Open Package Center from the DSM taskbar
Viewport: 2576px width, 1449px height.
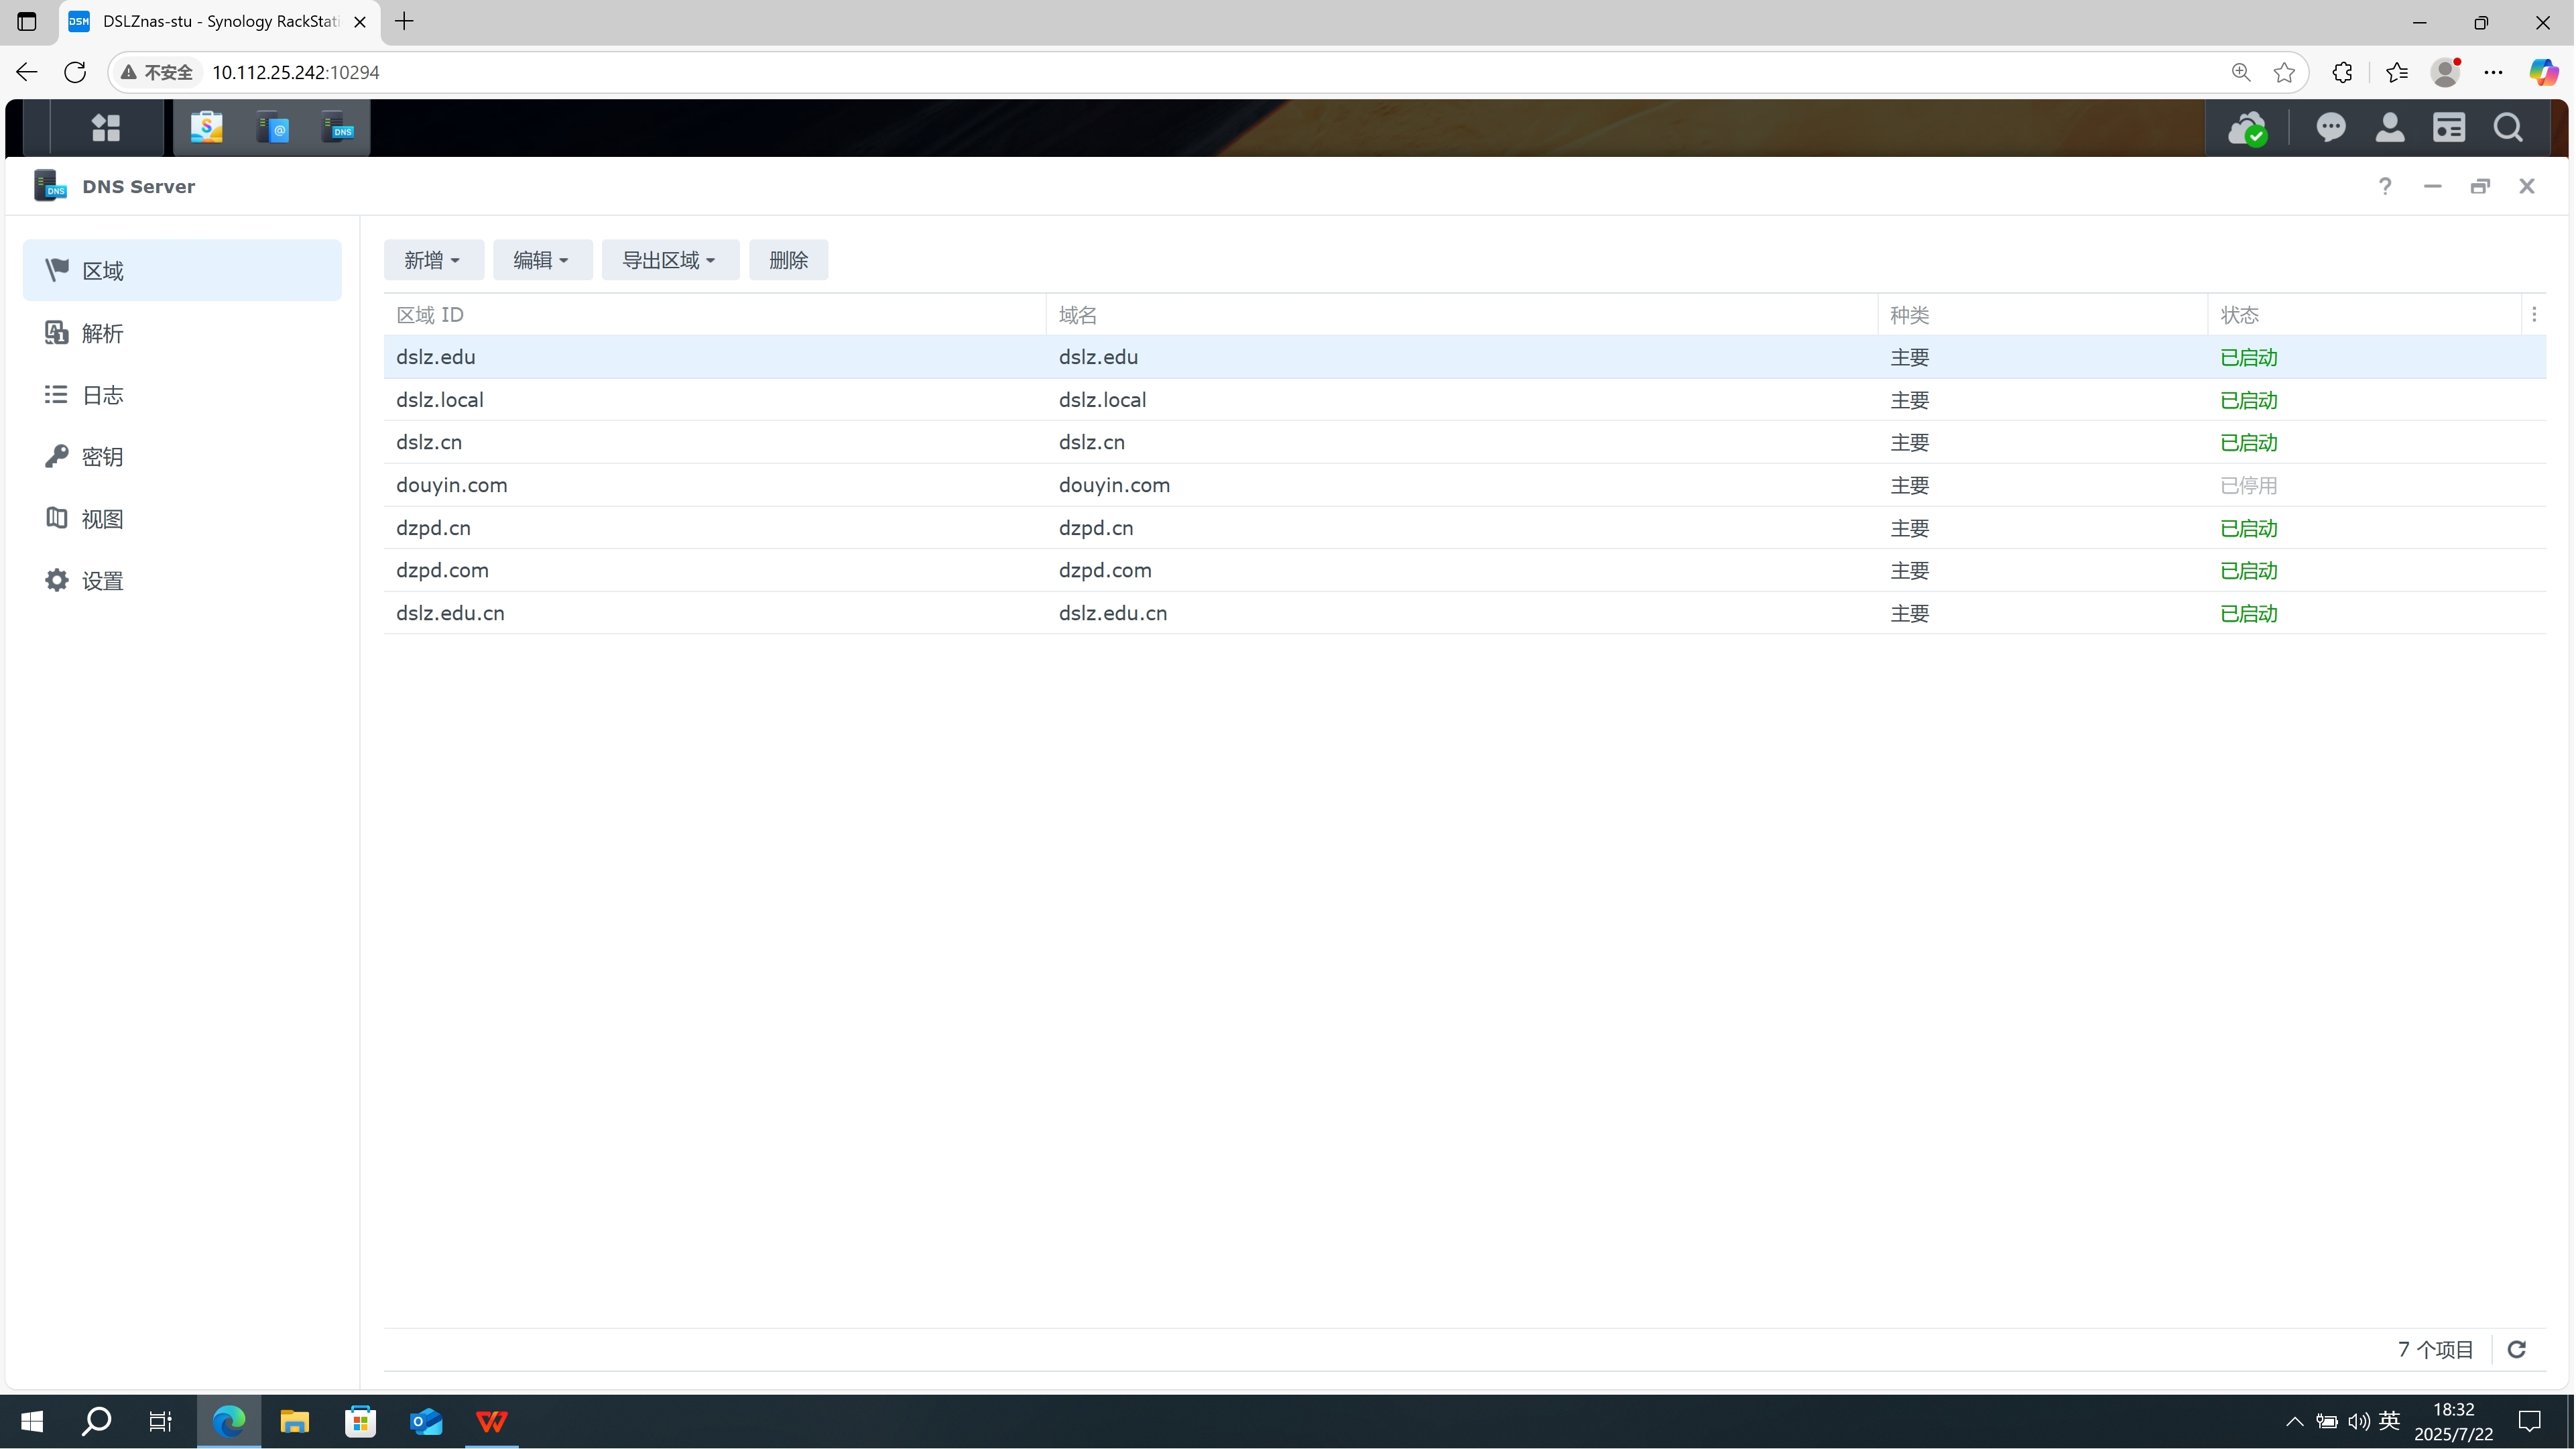(x=207, y=128)
